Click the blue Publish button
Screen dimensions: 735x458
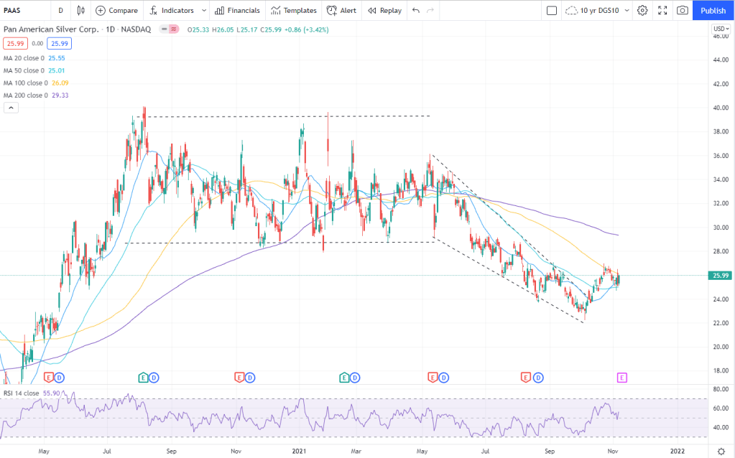(x=713, y=11)
